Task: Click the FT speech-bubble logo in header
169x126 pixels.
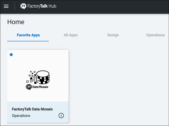Action: tap(23, 6)
